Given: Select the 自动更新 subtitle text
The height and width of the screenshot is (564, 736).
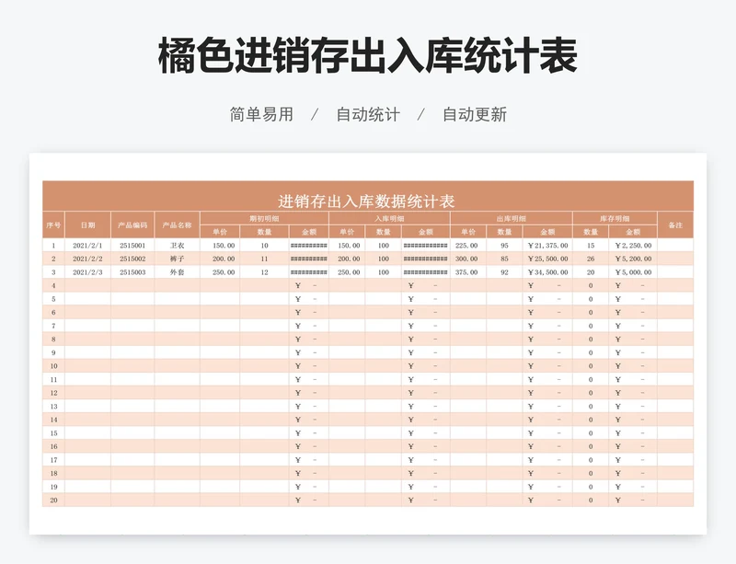Looking at the screenshot, I should click(x=475, y=115).
